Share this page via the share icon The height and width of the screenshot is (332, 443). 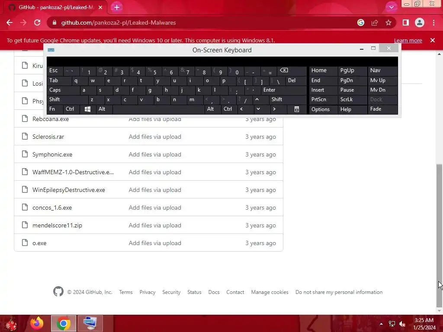click(375, 22)
